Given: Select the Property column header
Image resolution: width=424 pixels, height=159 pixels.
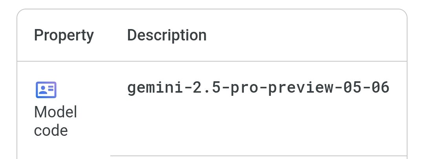Looking at the screenshot, I should 64,35.
